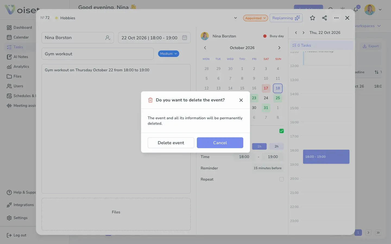
Task: Open the 0 Tasks tab
Action: click(x=321, y=45)
